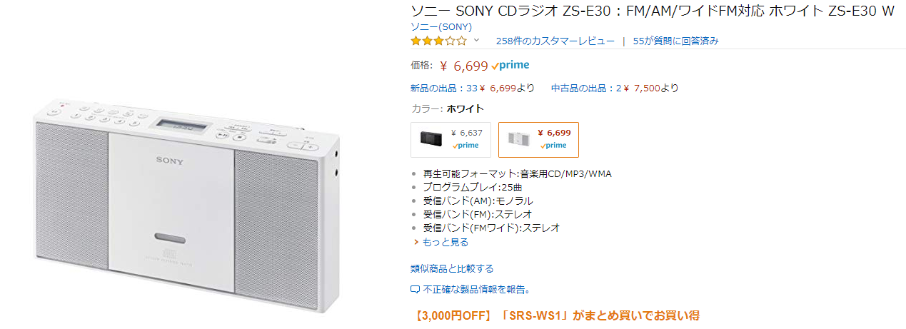The height and width of the screenshot is (329, 906).
Task: Click the orange chevron beside もっと見る
Action: [416, 242]
